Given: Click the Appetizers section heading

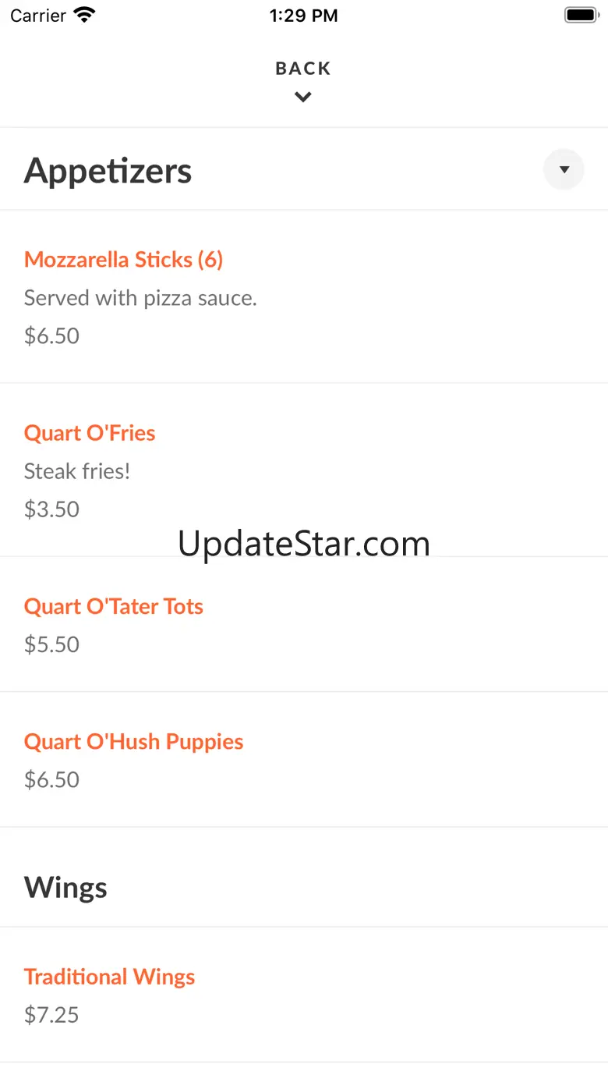Looking at the screenshot, I should point(108,171).
